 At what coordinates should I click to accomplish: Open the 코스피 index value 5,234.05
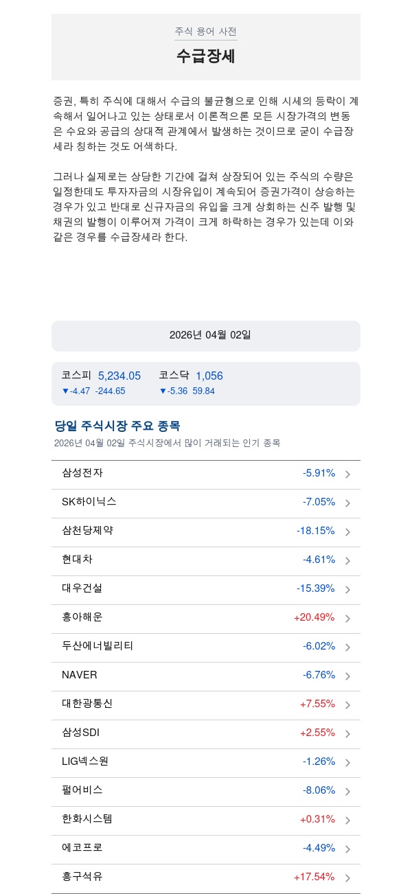(x=119, y=376)
